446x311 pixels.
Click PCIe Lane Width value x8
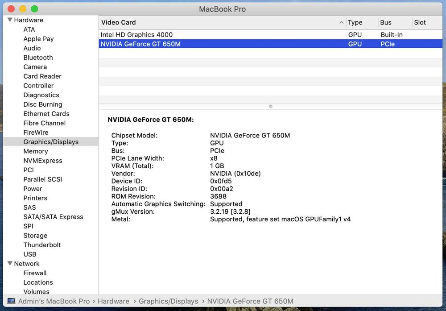click(x=214, y=158)
